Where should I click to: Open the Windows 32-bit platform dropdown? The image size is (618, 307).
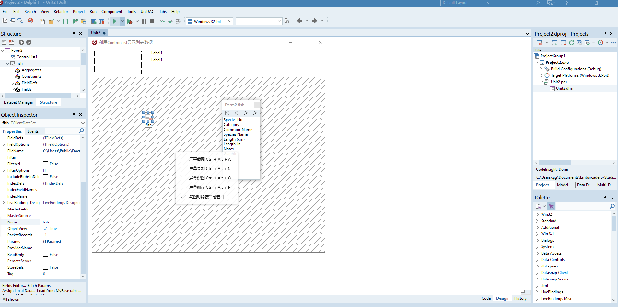coord(230,21)
